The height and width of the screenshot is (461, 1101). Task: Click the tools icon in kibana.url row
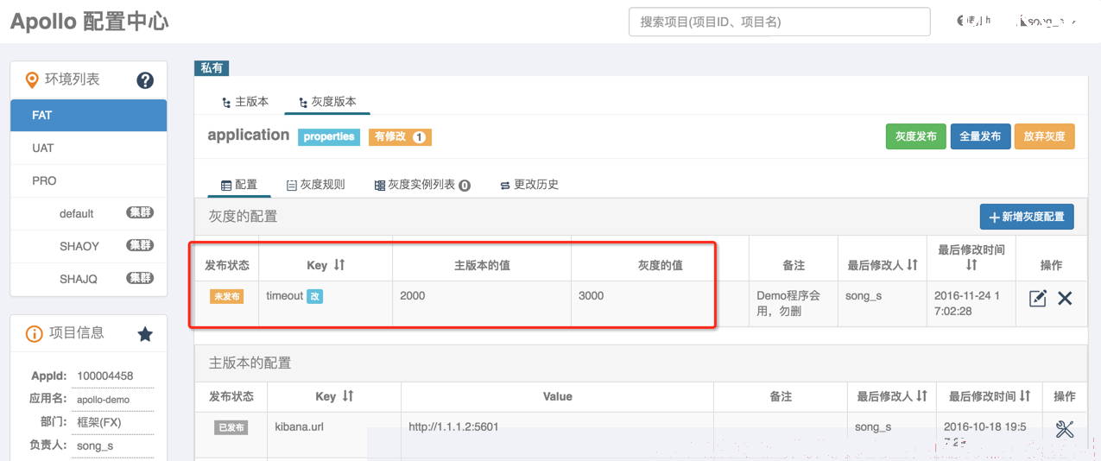(1065, 428)
